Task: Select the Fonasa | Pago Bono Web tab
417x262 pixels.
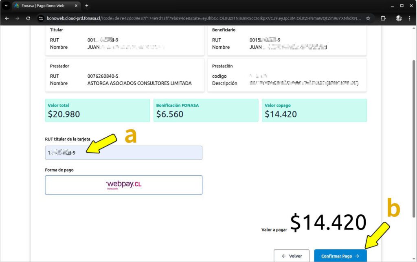Action: coord(43,6)
